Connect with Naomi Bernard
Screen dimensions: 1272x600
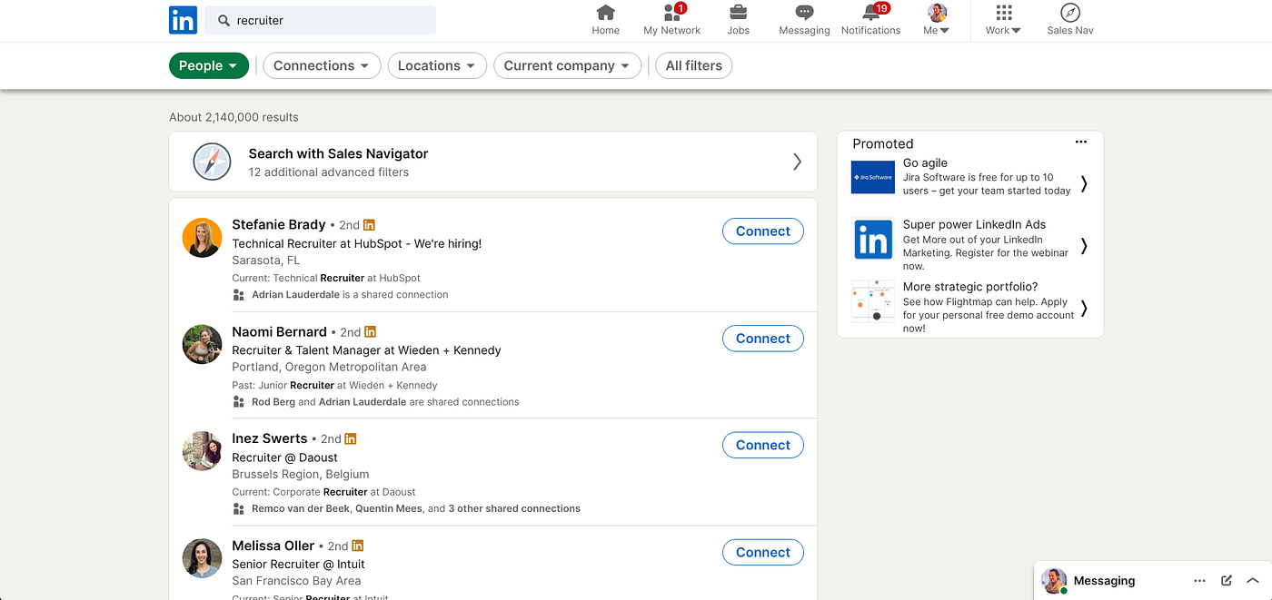(x=763, y=339)
